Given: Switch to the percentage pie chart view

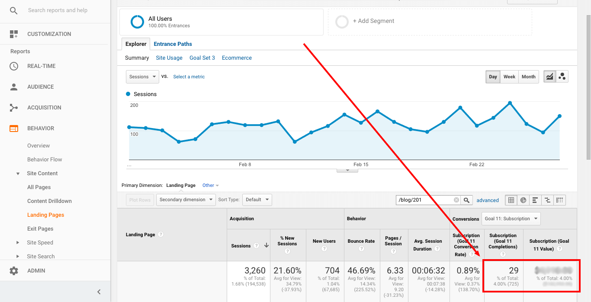Looking at the screenshot, I should (x=523, y=200).
